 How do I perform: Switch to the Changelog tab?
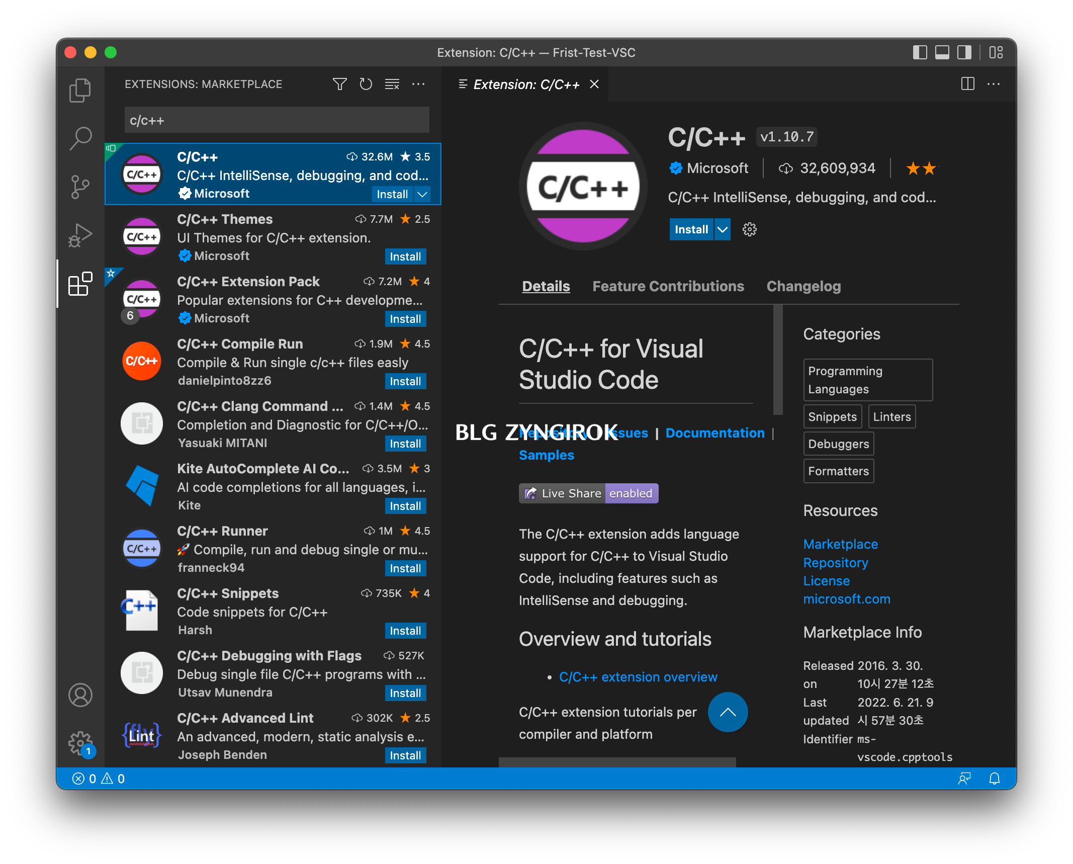point(803,286)
